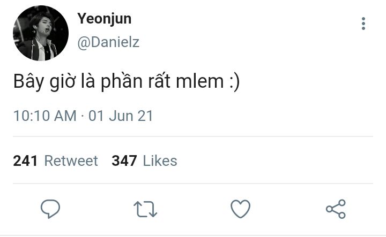Click the 10:10 AM timestamp
The width and height of the screenshot is (386, 237).
tap(45, 116)
